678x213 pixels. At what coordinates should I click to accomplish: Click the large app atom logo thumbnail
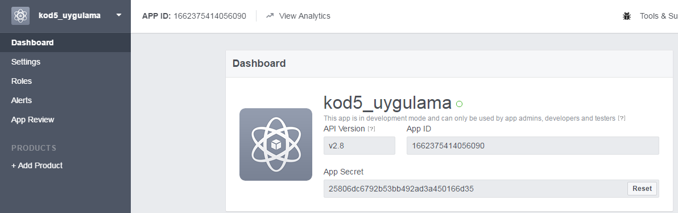point(276,144)
